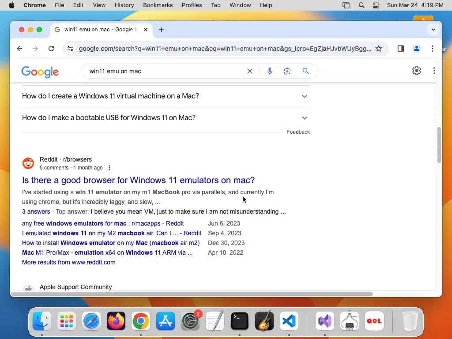Click the Google apps dots icon
The width and height of the screenshot is (452, 339).
pyautogui.click(x=434, y=71)
